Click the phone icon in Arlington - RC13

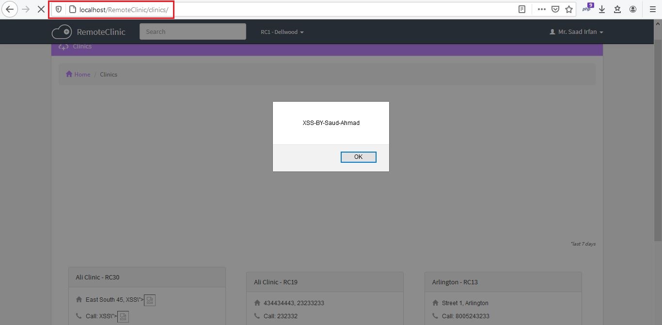click(436, 316)
